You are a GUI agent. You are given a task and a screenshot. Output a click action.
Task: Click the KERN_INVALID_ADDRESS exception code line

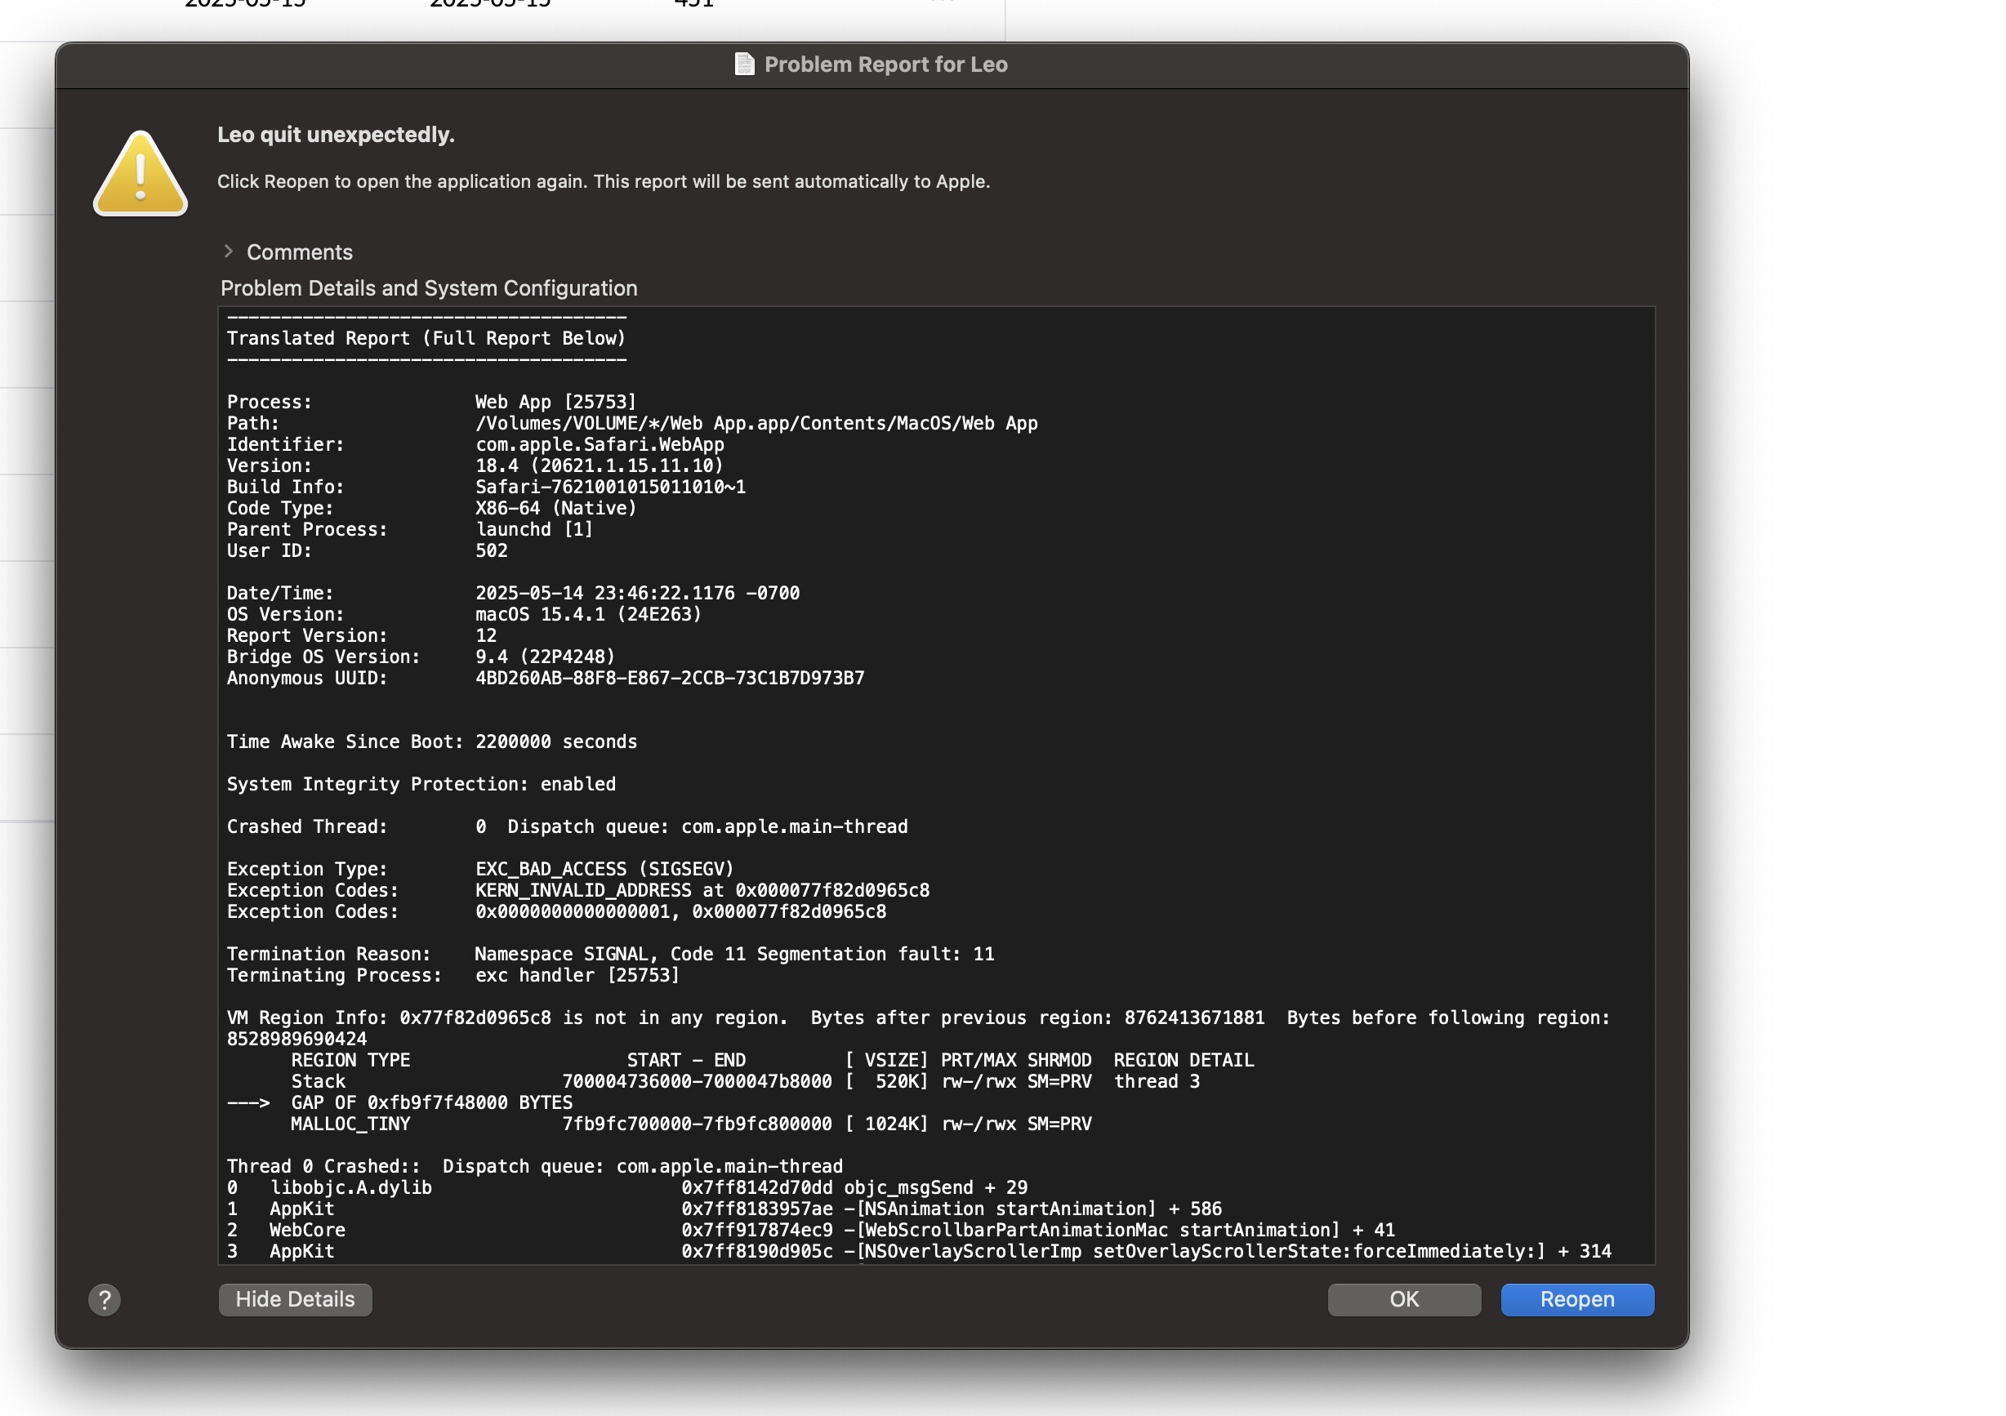click(578, 890)
